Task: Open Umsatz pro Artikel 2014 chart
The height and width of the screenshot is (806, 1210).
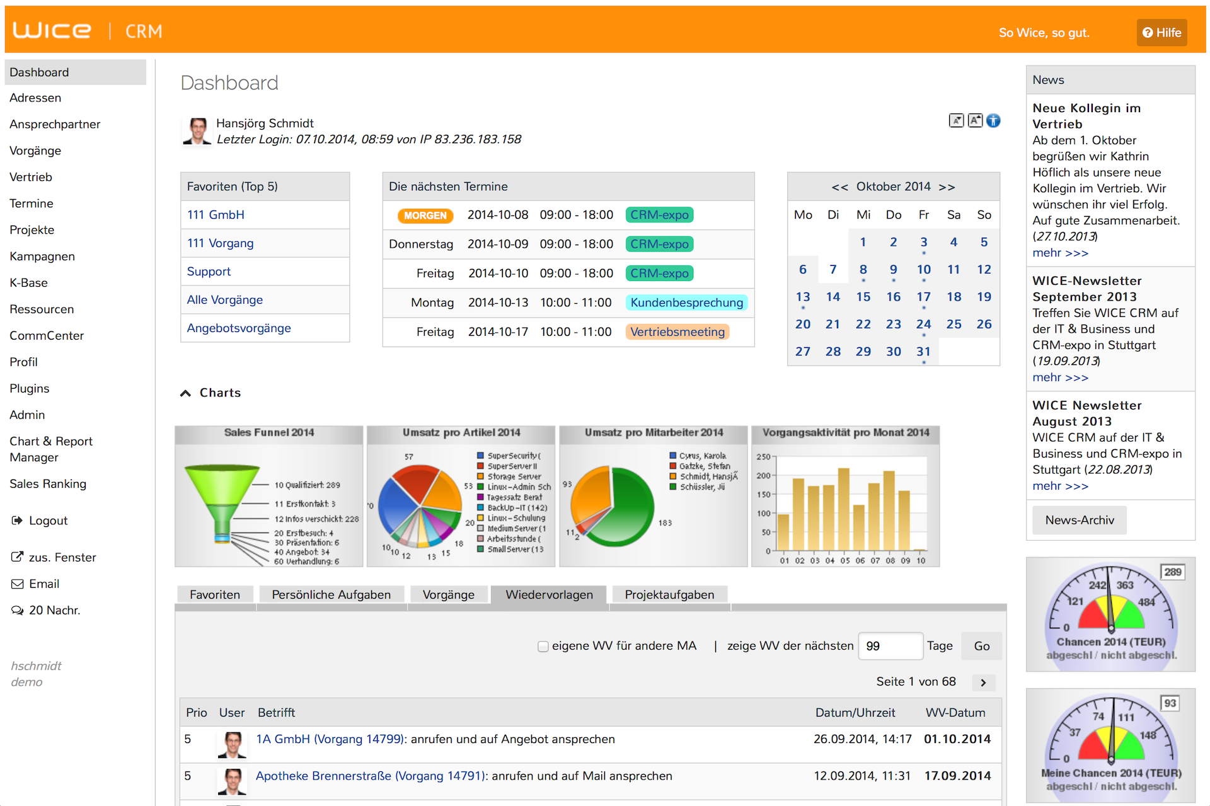Action: [x=461, y=497]
